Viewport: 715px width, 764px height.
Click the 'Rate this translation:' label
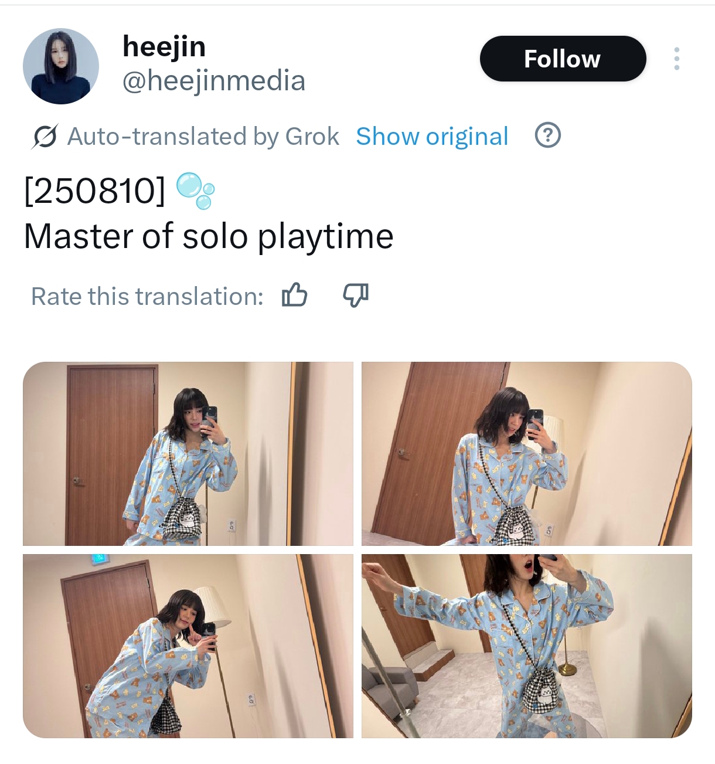click(147, 296)
